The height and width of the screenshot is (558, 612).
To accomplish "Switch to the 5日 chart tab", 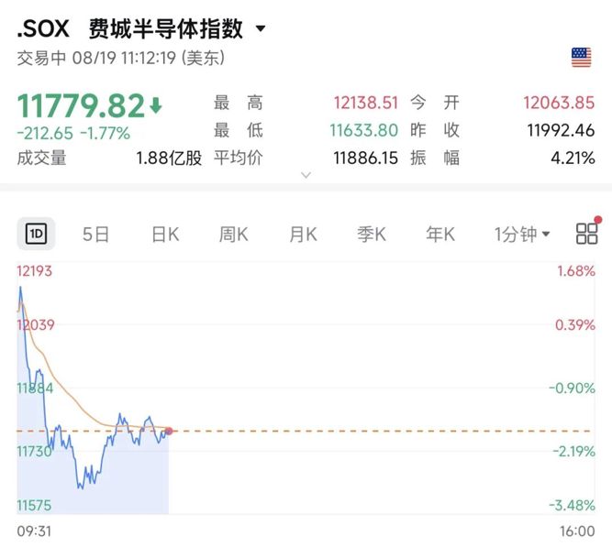I will (95, 235).
